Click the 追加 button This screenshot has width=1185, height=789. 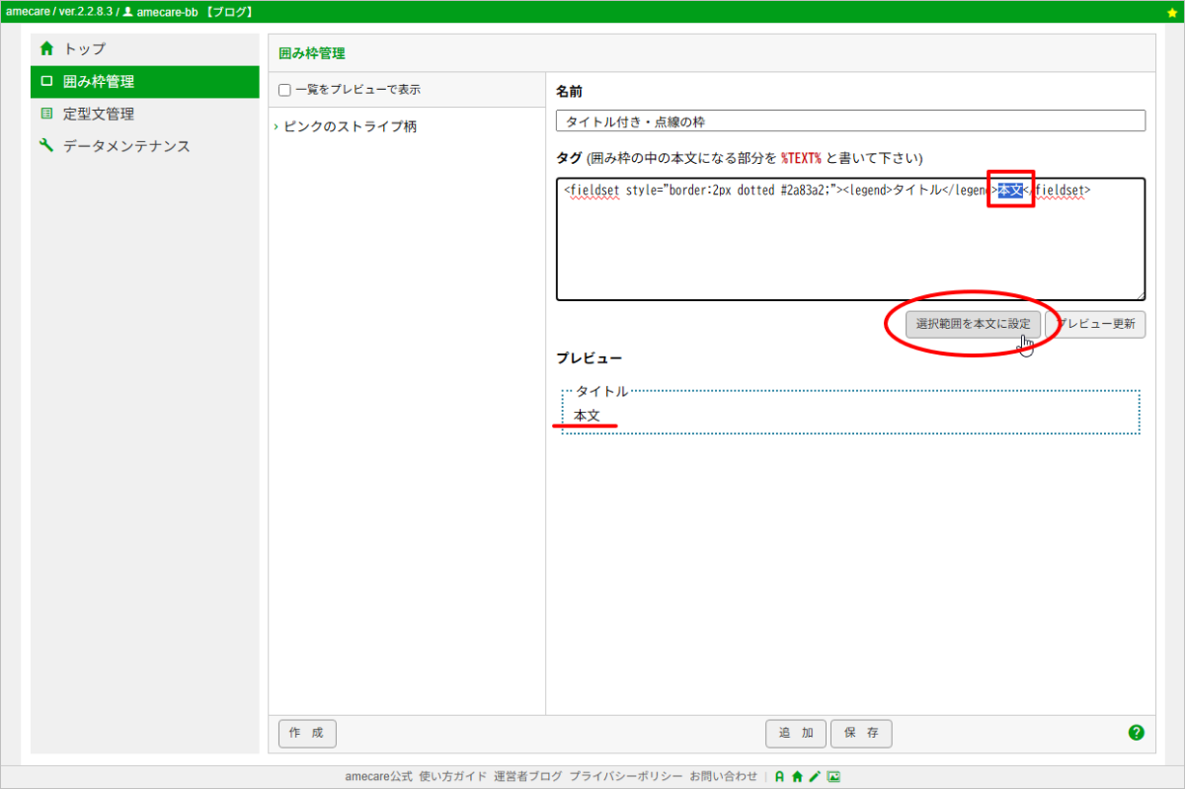796,734
